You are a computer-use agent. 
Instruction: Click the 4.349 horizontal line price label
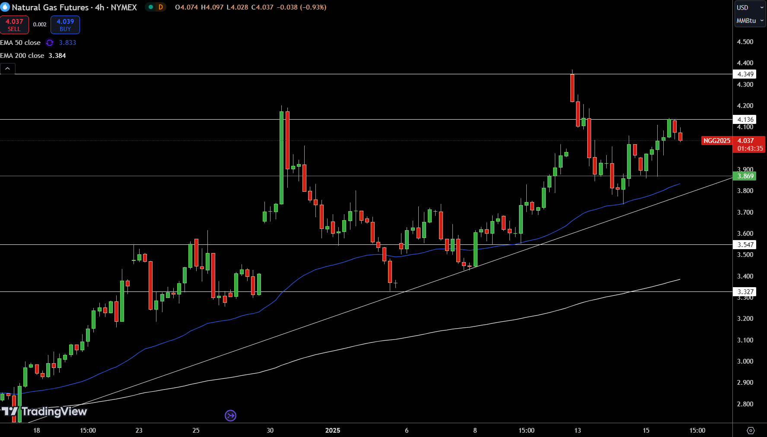point(745,74)
